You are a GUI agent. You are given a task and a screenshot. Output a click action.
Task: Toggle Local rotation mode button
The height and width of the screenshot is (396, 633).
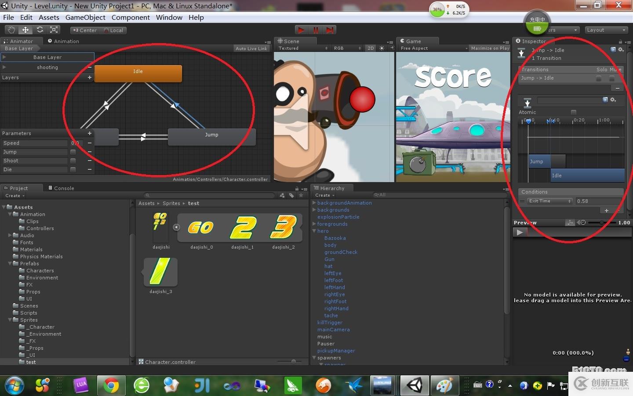[113, 30]
